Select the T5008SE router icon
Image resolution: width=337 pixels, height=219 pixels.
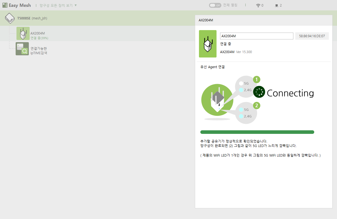(10, 18)
